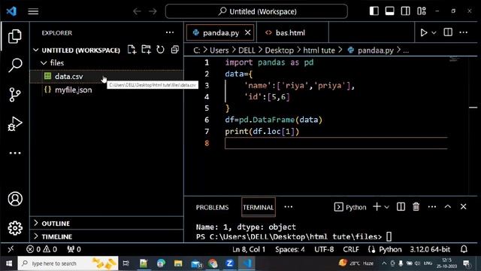
Task: Change encoding UTF-8
Action: [x=324, y=249]
